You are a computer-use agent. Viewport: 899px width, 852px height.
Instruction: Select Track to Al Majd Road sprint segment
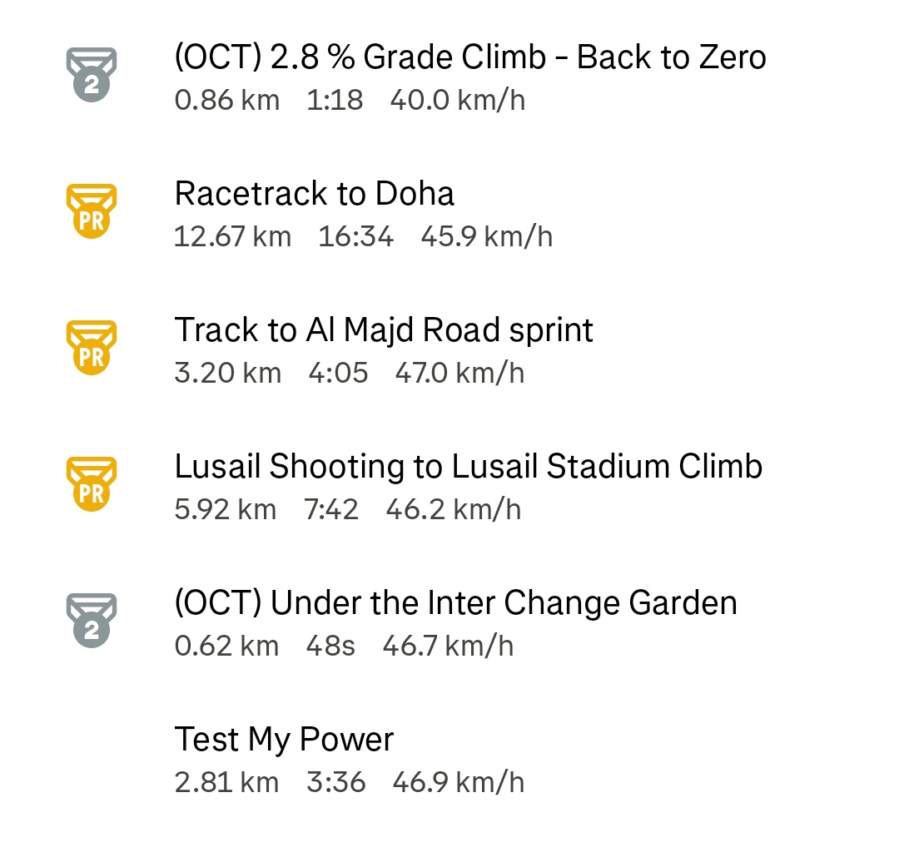click(x=384, y=330)
